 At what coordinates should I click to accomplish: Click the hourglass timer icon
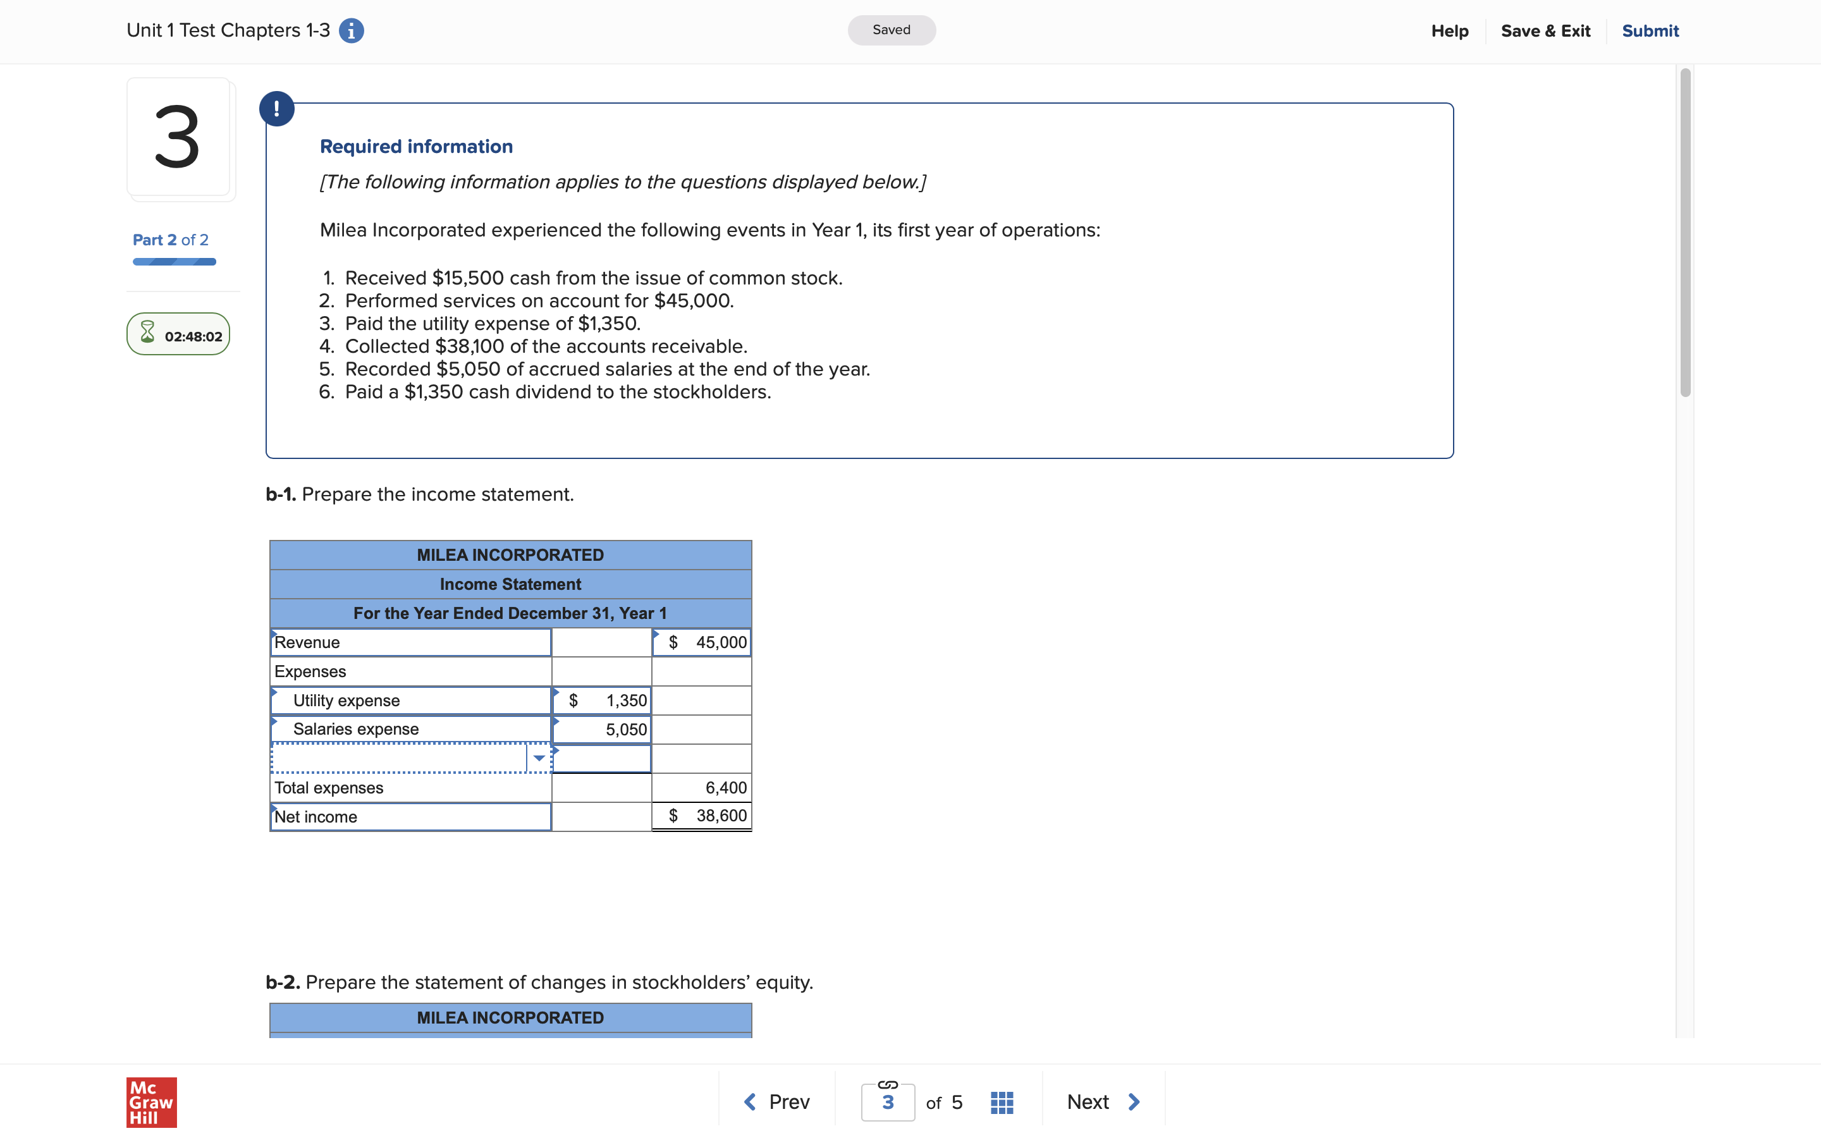tap(147, 333)
